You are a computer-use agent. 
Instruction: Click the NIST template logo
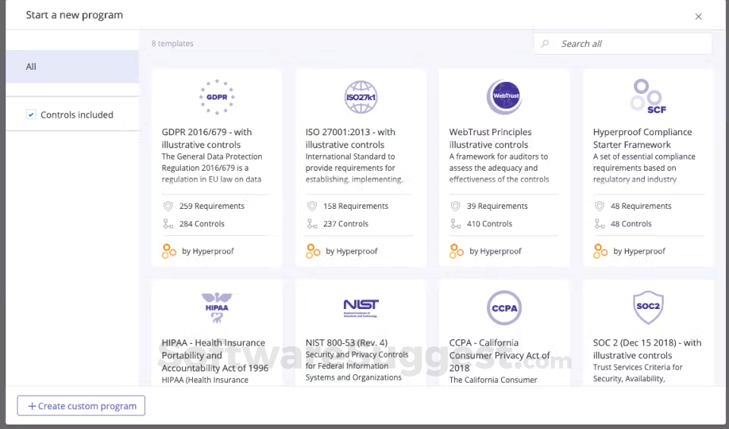361,307
